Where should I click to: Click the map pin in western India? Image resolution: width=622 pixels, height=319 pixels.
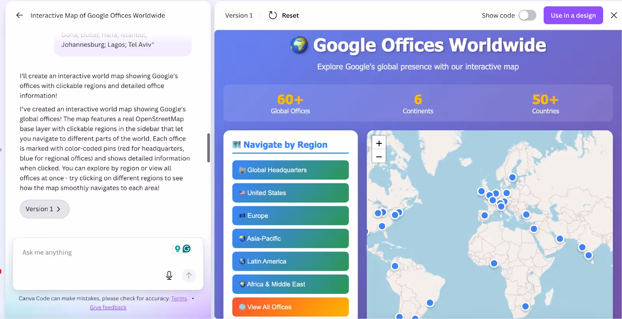click(582, 247)
